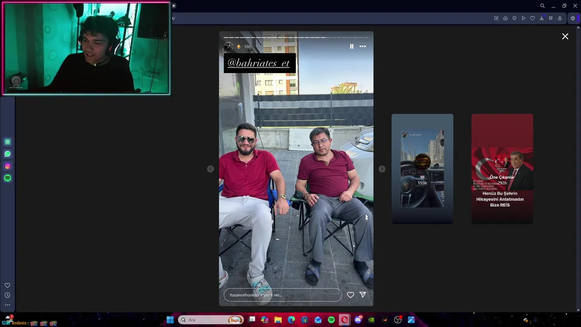Tap the @bahriates_et mention tag
The height and width of the screenshot is (327, 581).
pos(260,63)
